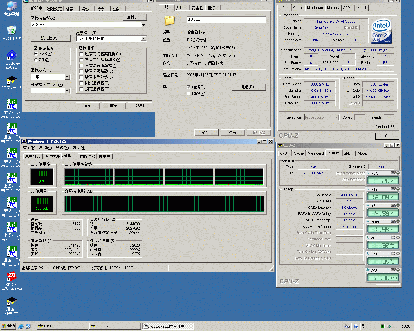Open the Processes tab in Task Manager

coord(52,156)
